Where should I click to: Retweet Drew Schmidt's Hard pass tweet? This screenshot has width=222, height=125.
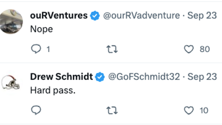(112, 110)
